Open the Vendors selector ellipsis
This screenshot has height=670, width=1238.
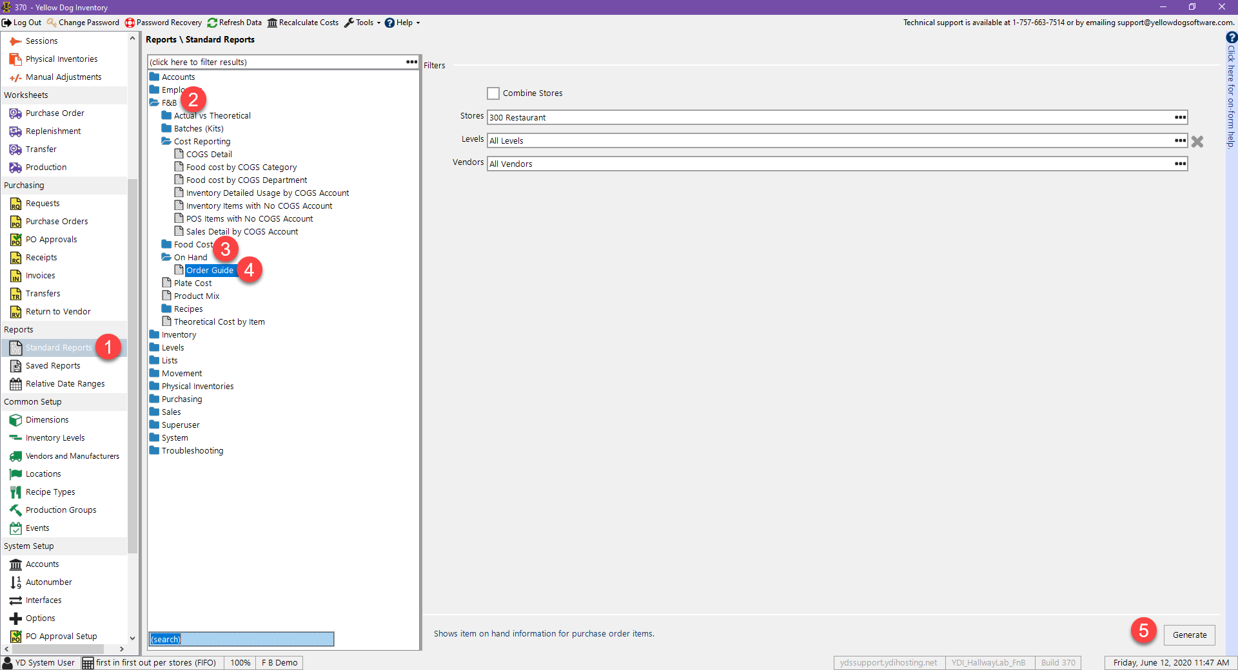tap(1180, 164)
